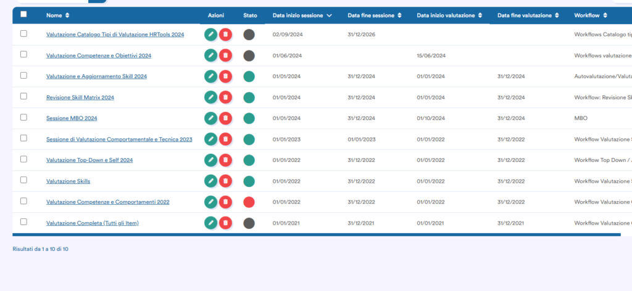
Task: Open the Valutazione Skills link
Action: (68, 181)
